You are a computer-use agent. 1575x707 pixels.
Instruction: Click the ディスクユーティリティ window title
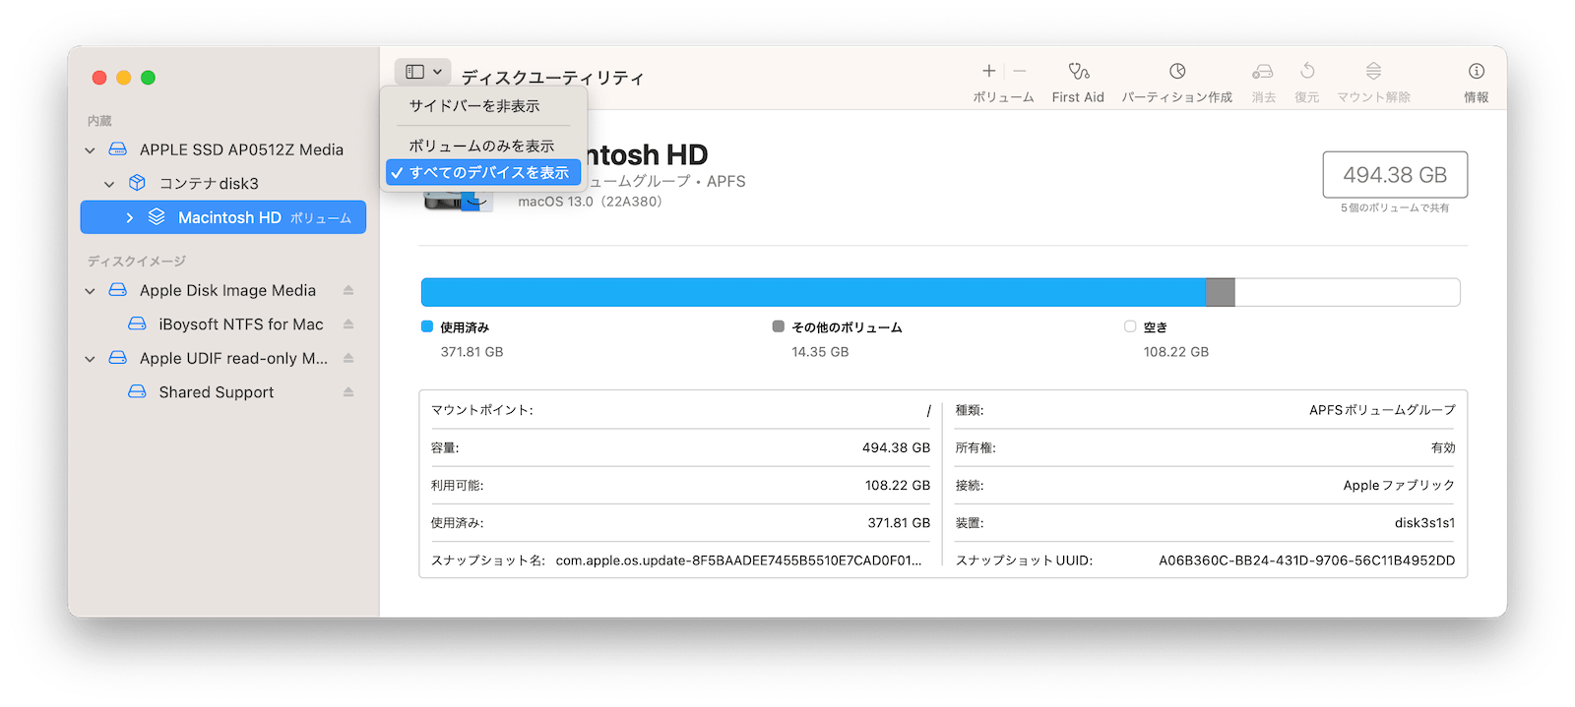pyautogui.click(x=552, y=78)
